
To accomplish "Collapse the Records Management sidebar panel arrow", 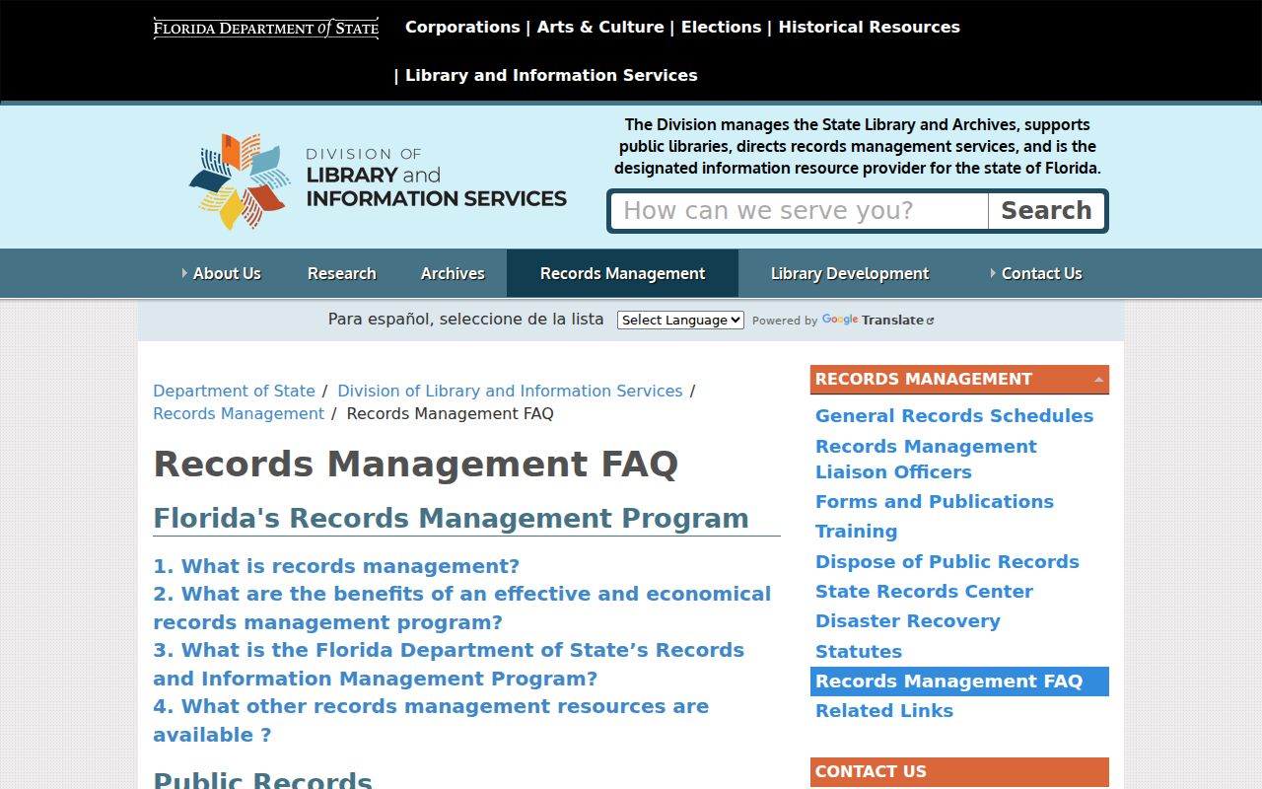I will (x=1098, y=380).
